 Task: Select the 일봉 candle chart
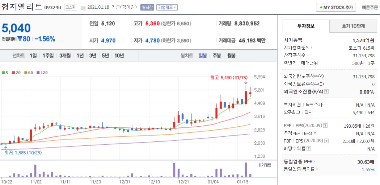click(x=203, y=55)
